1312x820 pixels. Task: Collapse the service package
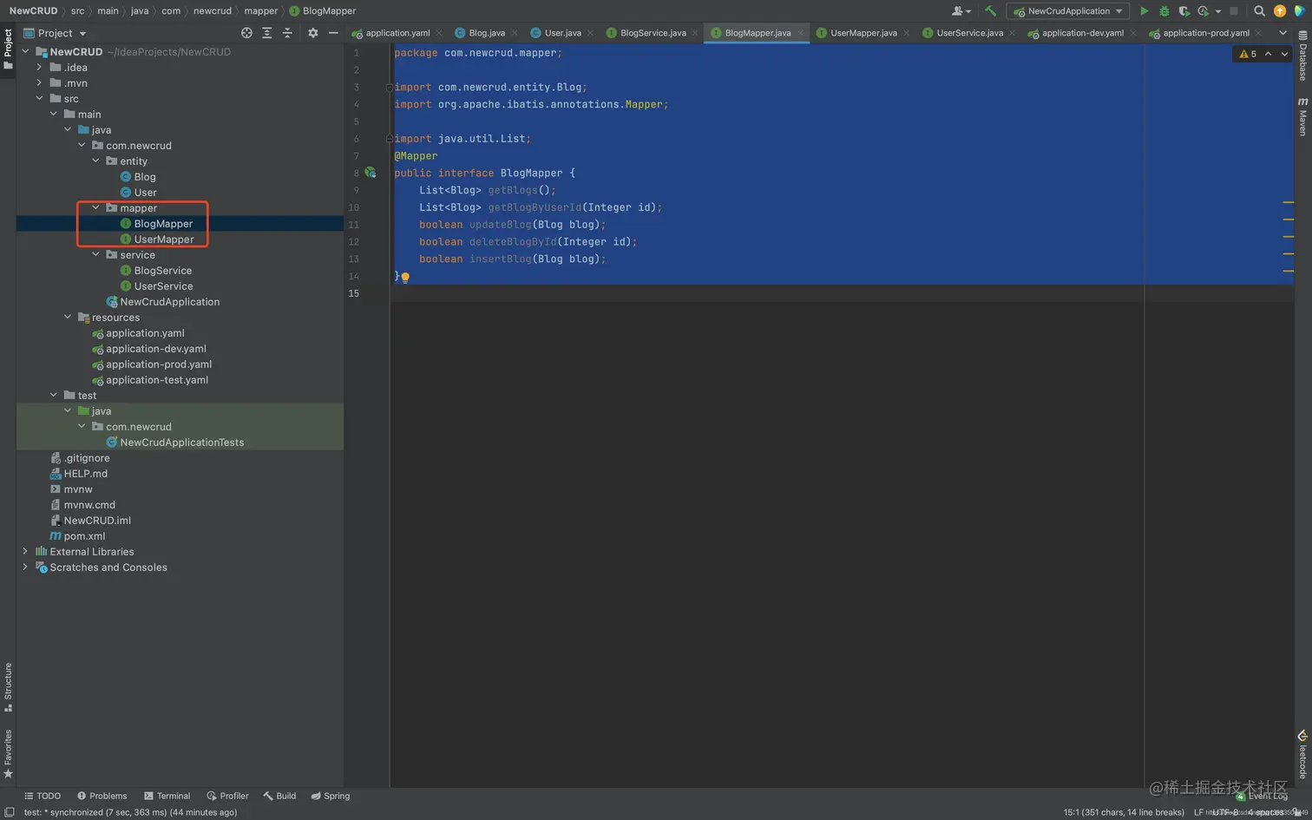[x=95, y=255]
